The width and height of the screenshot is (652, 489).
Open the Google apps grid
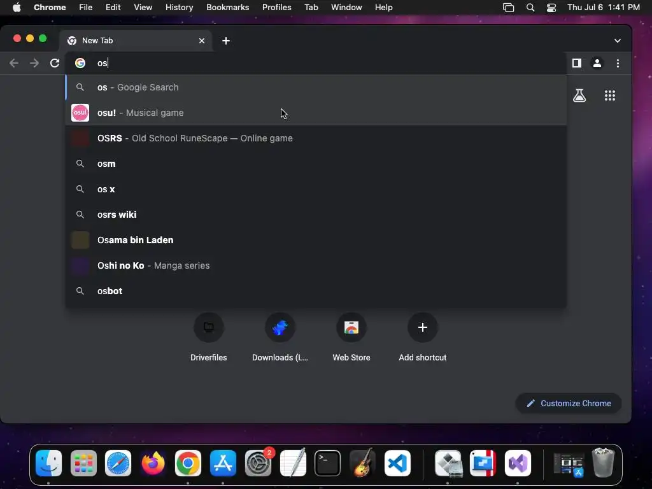610,96
